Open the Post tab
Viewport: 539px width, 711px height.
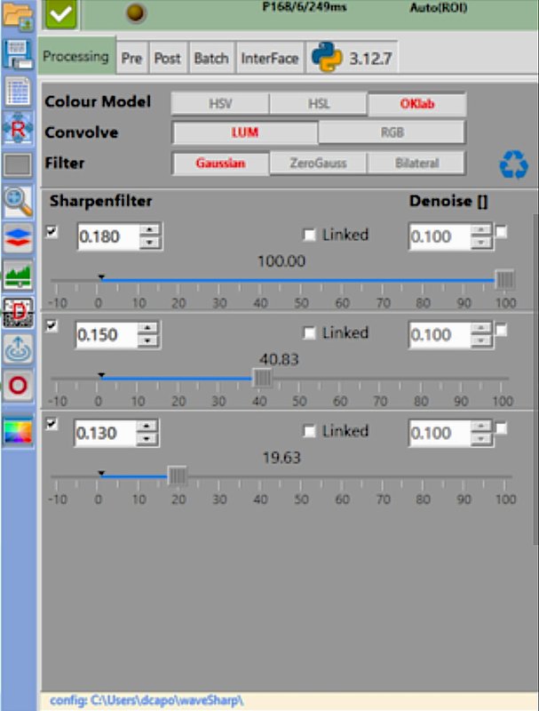click(x=167, y=58)
